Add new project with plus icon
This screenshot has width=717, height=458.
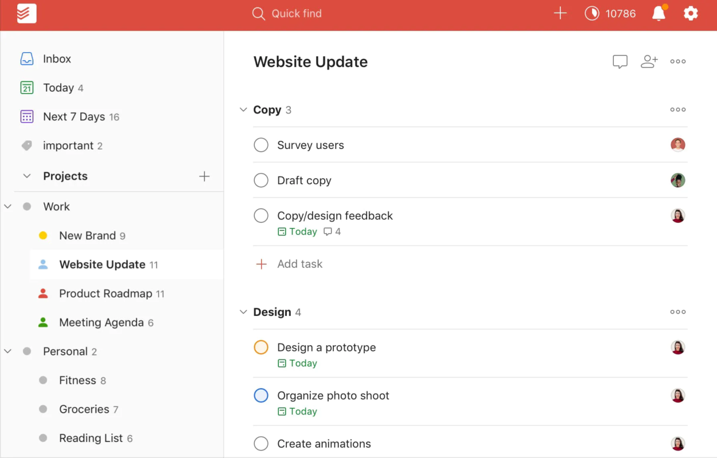pos(204,176)
